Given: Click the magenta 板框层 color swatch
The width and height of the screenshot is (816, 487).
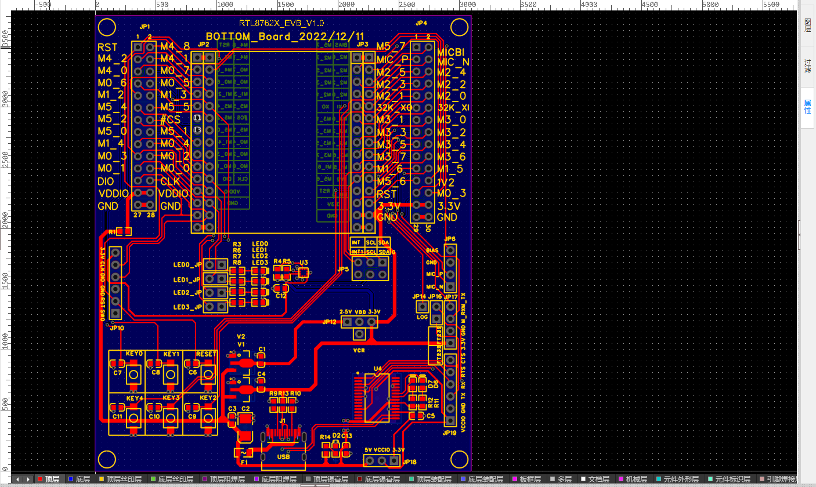Looking at the screenshot, I should tap(514, 479).
